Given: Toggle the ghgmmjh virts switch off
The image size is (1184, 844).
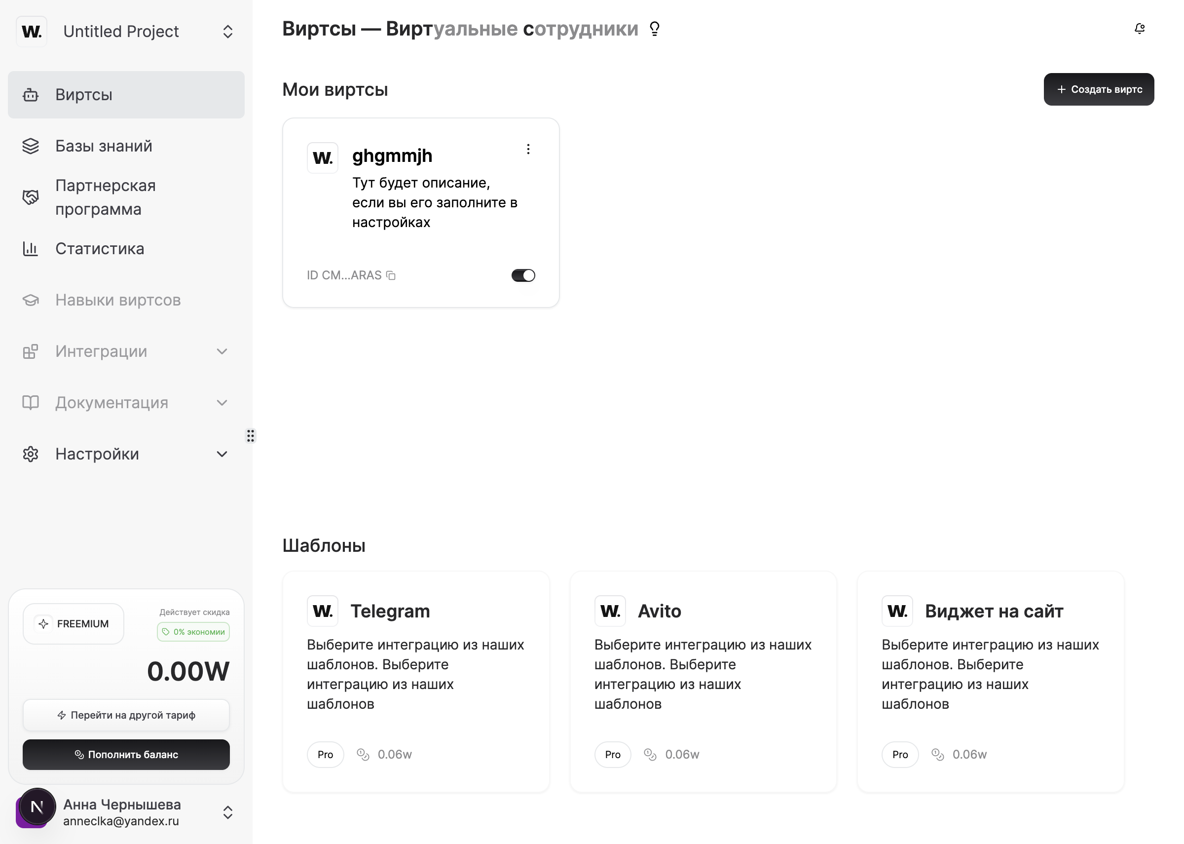Looking at the screenshot, I should click(523, 275).
